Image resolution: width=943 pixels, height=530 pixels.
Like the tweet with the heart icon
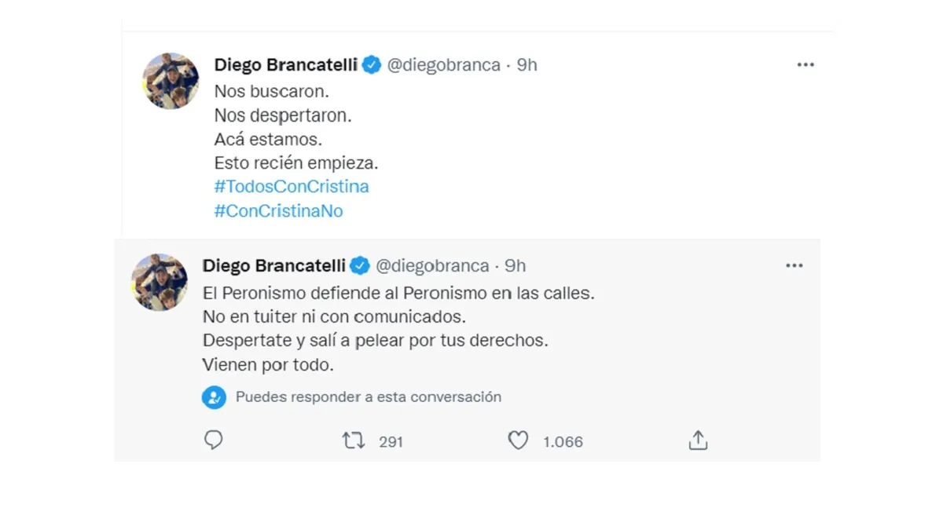(518, 441)
